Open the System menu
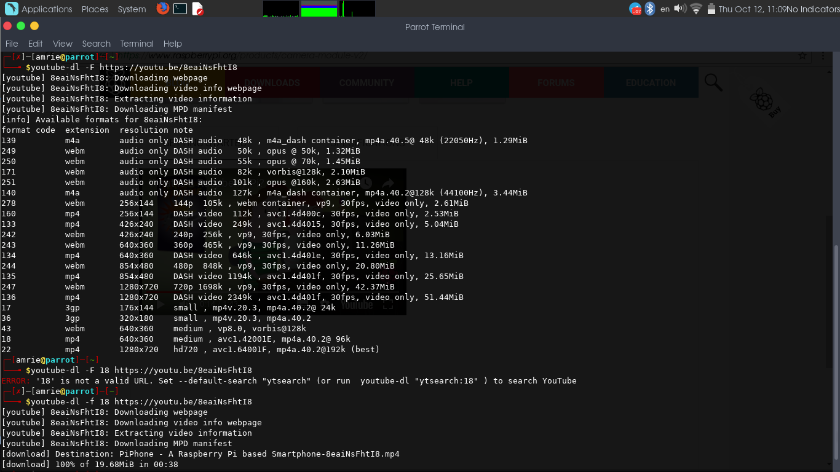 (x=132, y=9)
